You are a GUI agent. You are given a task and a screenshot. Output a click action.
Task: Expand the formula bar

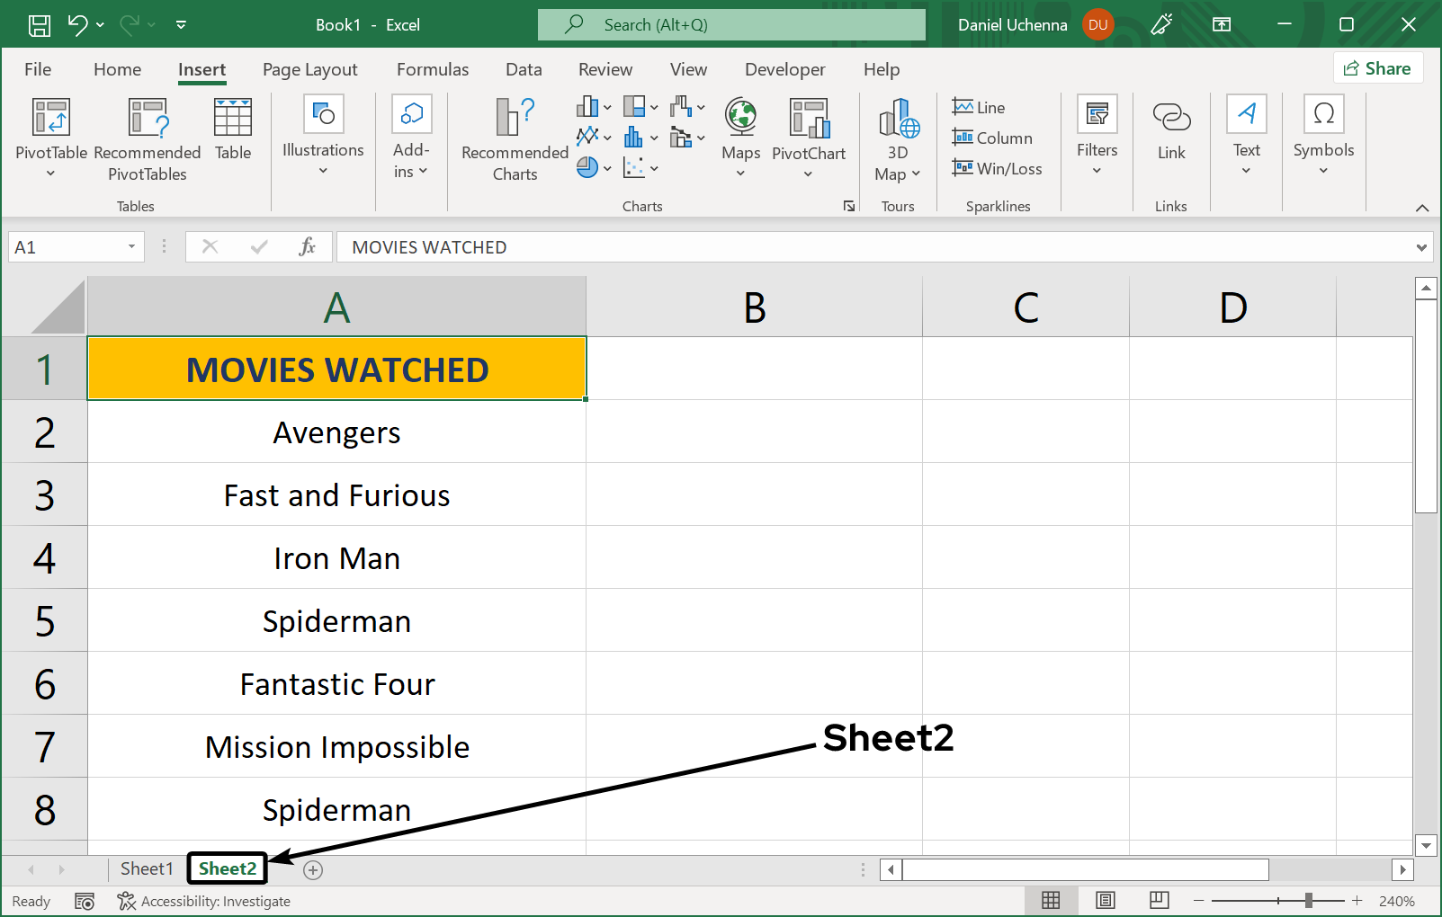pos(1421,247)
